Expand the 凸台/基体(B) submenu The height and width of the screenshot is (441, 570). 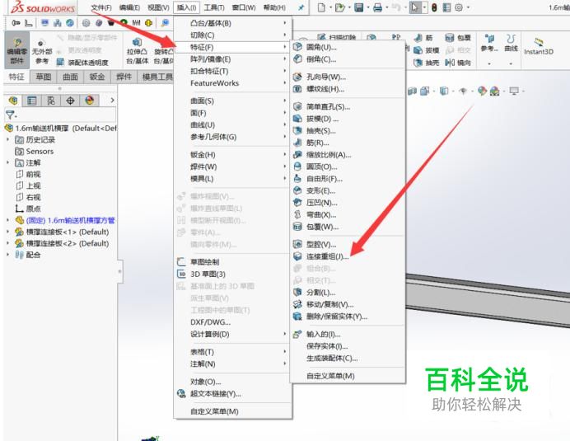(232, 23)
